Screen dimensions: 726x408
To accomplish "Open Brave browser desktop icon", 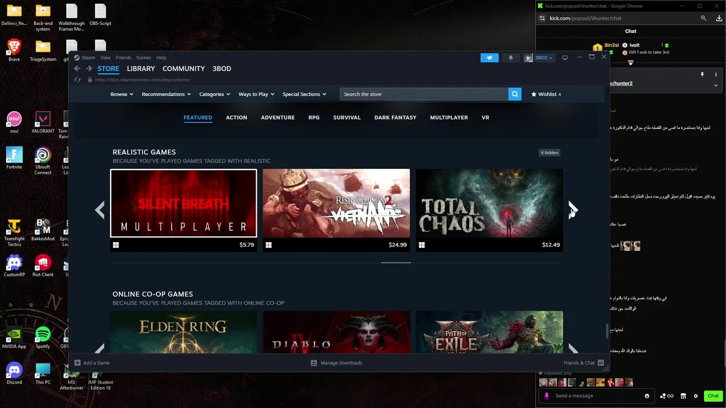I will [14, 49].
